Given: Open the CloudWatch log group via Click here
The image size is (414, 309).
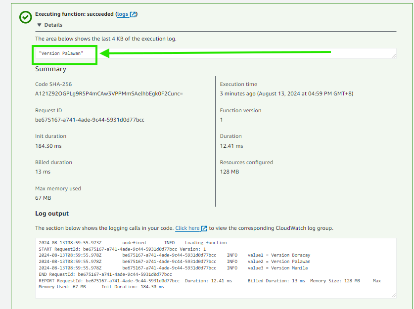Looking at the screenshot, I should pyautogui.click(x=187, y=228).
